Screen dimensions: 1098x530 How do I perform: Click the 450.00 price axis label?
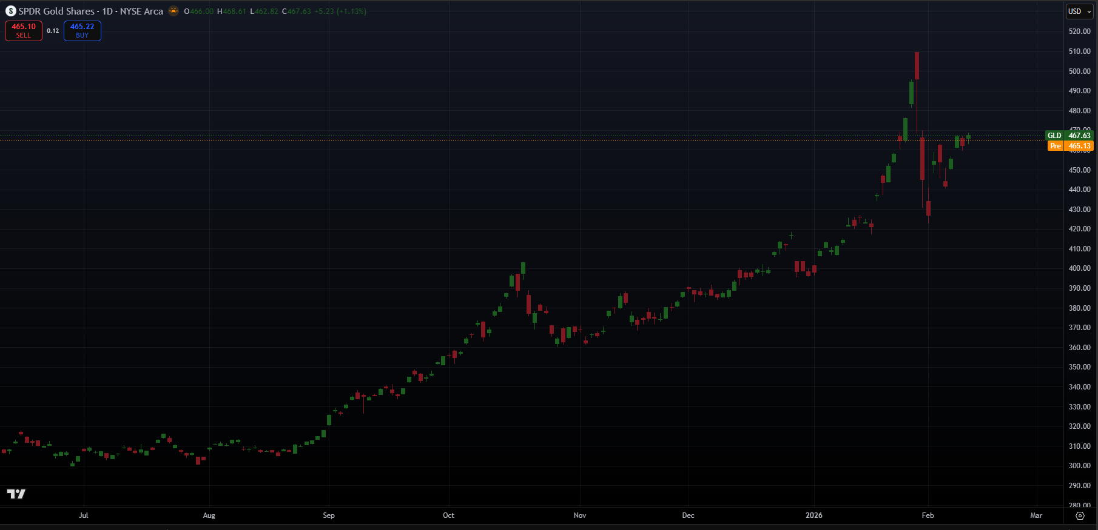click(x=1080, y=170)
